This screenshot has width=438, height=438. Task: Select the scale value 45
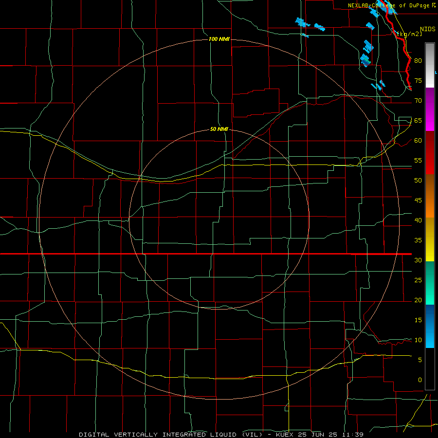click(x=418, y=201)
